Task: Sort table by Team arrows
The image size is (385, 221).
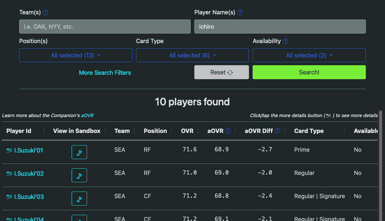Action: (134, 131)
